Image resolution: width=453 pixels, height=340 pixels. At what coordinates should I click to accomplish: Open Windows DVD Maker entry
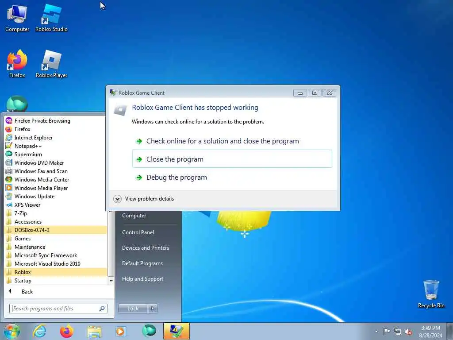point(55,162)
